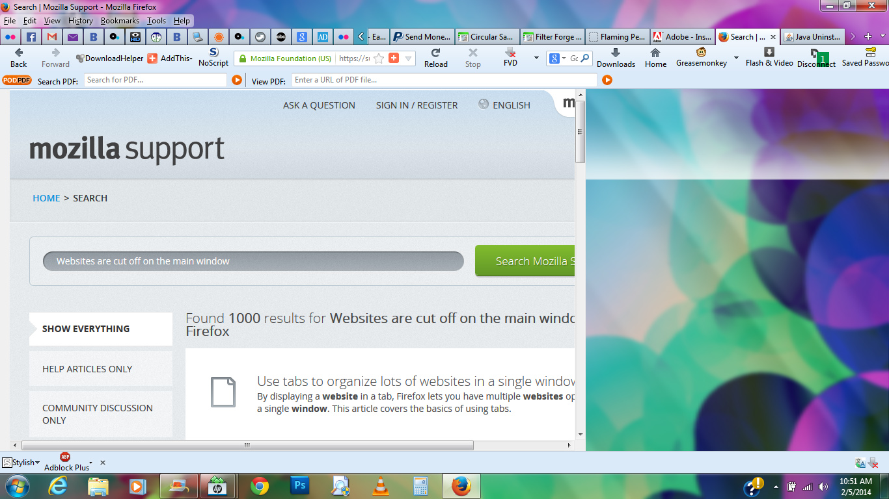Viewport: 889px width, 499px height.
Task: Click SIGN IN / REGISTER link
Action: [x=417, y=105]
